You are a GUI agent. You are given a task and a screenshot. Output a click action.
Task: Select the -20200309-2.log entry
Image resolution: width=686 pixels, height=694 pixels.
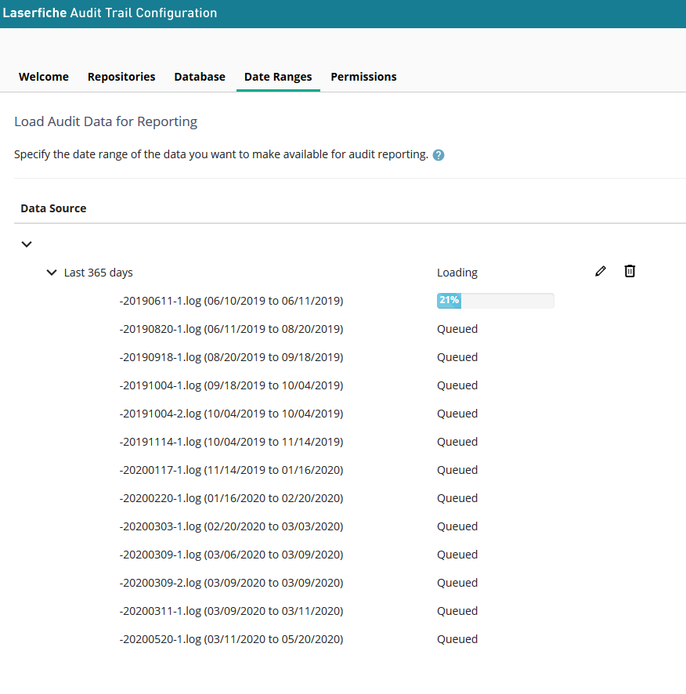tap(231, 583)
